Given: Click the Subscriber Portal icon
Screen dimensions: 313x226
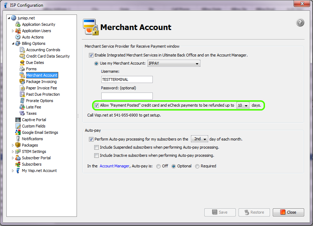Looking at the screenshot, I should pyautogui.click(x=18, y=158).
